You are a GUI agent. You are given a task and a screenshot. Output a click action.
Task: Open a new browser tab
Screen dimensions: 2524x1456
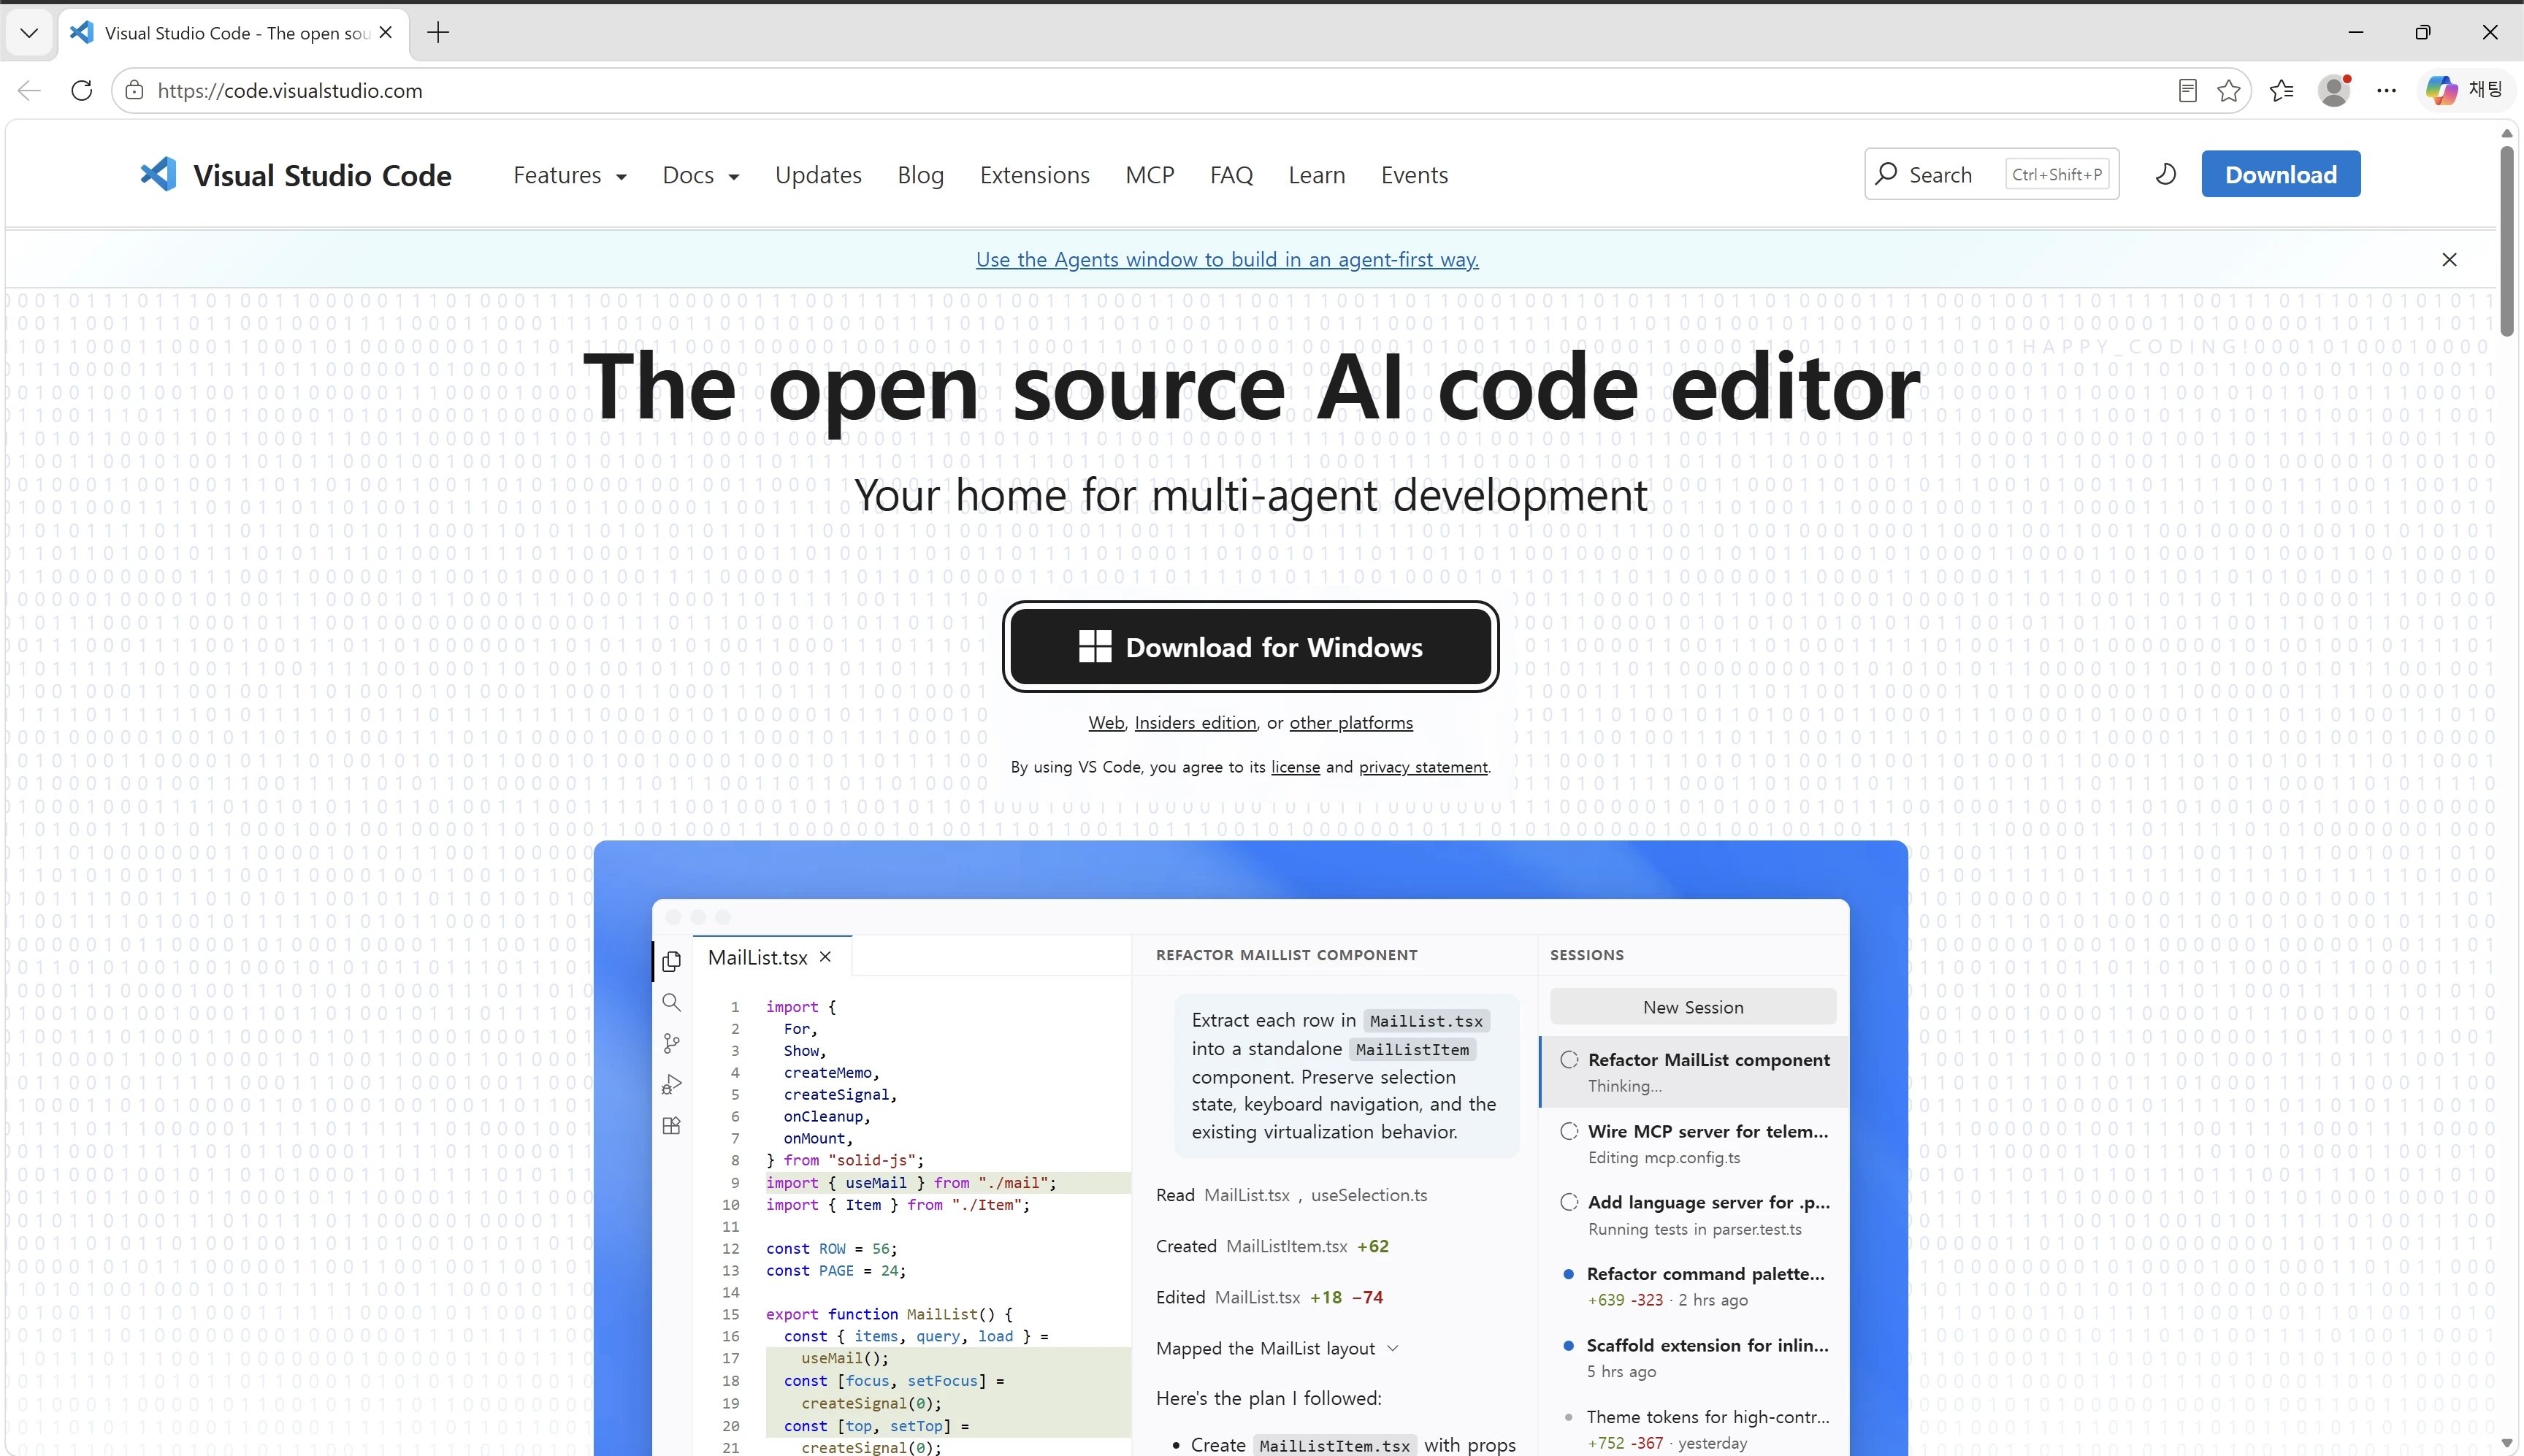(438, 33)
